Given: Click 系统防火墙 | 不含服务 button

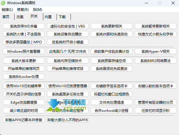Looking at the screenshot, I should (24, 34).
